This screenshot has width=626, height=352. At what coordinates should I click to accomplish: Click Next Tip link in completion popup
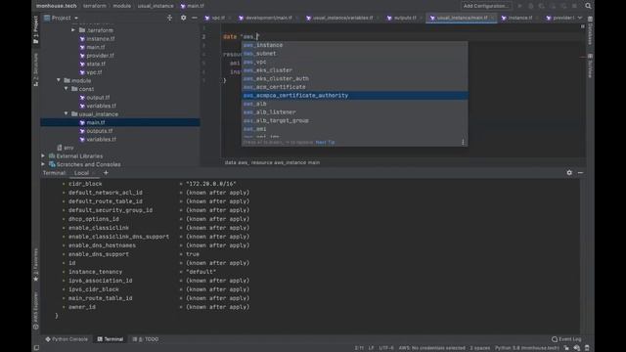(x=325, y=142)
